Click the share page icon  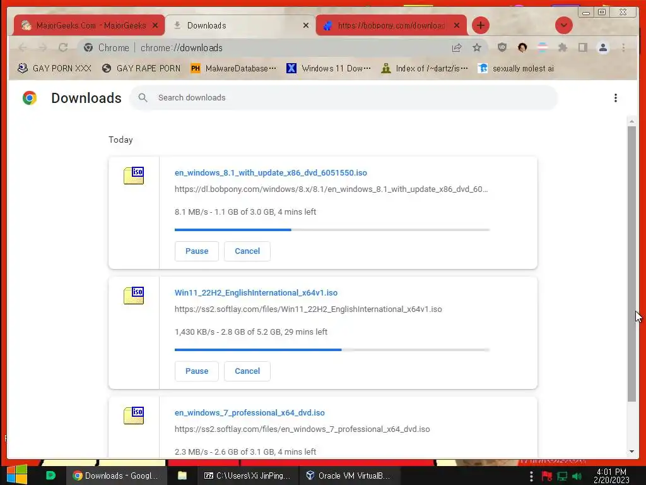pyautogui.click(x=457, y=48)
